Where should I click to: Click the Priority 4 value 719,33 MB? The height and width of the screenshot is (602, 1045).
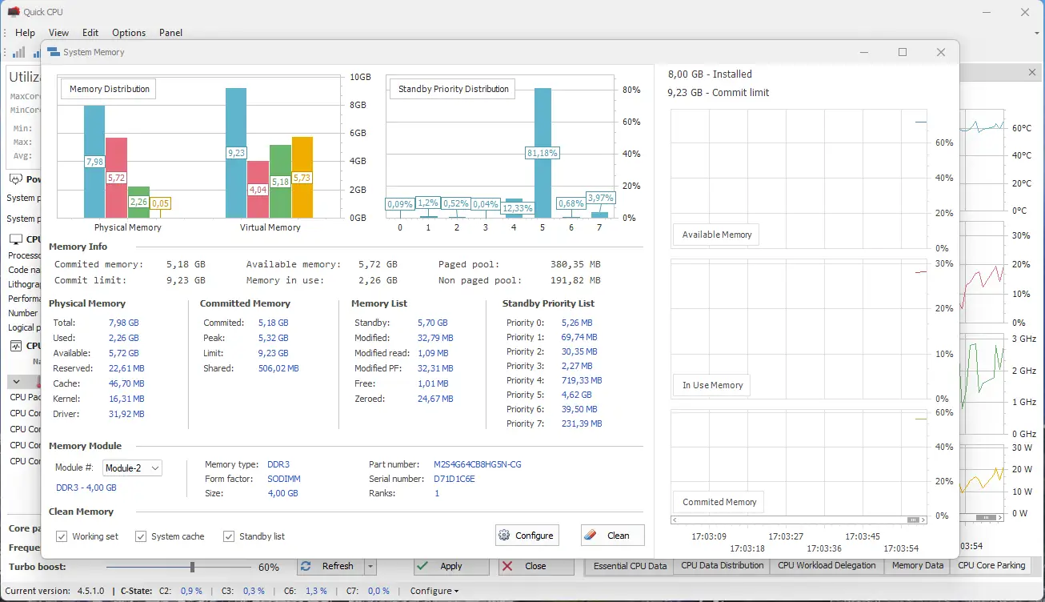[582, 380]
